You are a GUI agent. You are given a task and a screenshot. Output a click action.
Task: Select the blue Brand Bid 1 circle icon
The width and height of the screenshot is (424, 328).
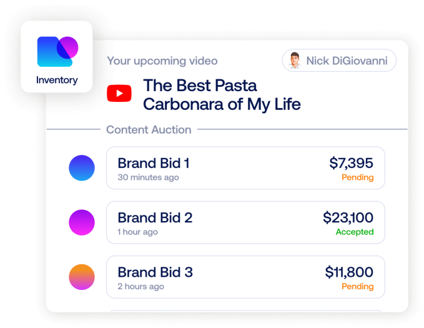(81, 168)
